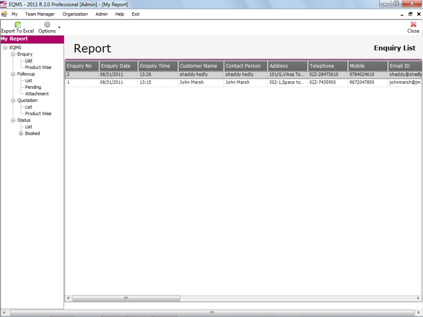Image resolution: width=423 pixels, height=317 pixels.
Task: Click the EQMS app icon in menu bar
Action: pos(4,14)
